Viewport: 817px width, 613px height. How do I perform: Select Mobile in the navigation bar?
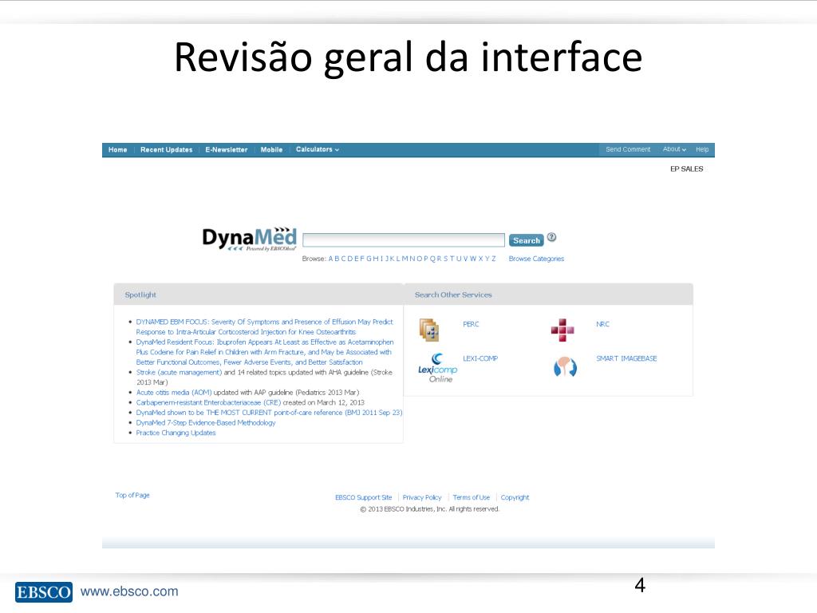pyautogui.click(x=271, y=149)
